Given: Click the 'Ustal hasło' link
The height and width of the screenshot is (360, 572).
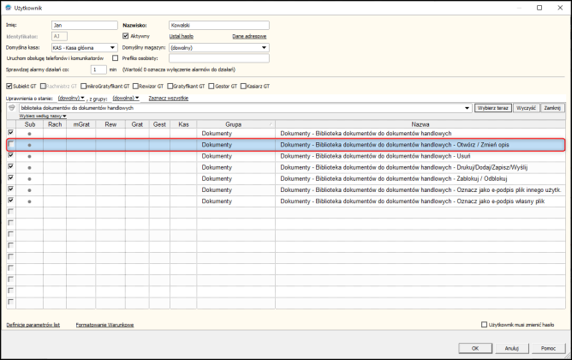Looking at the screenshot, I should pyautogui.click(x=182, y=36).
